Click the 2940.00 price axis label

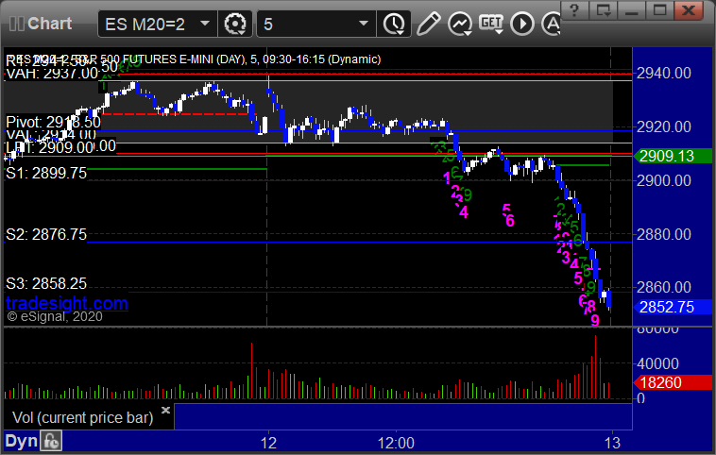click(664, 73)
